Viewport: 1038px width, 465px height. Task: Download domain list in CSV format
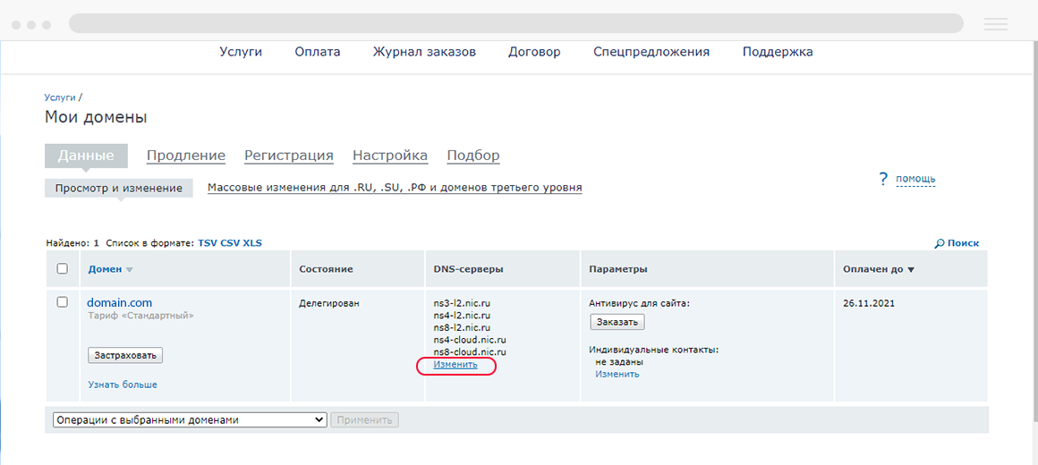pyautogui.click(x=230, y=242)
